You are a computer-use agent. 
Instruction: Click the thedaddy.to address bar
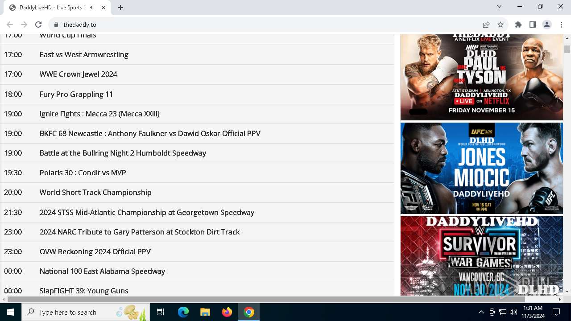(268, 25)
